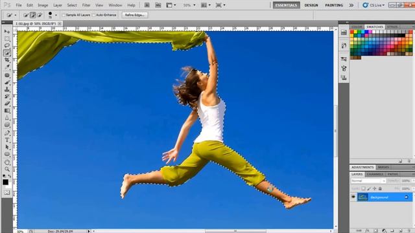
Task: Select the Eraser tool
Action: [7, 104]
